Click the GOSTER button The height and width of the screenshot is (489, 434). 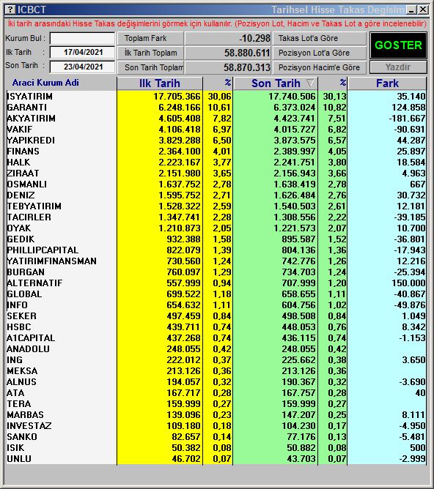pyautogui.click(x=398, y=45)
